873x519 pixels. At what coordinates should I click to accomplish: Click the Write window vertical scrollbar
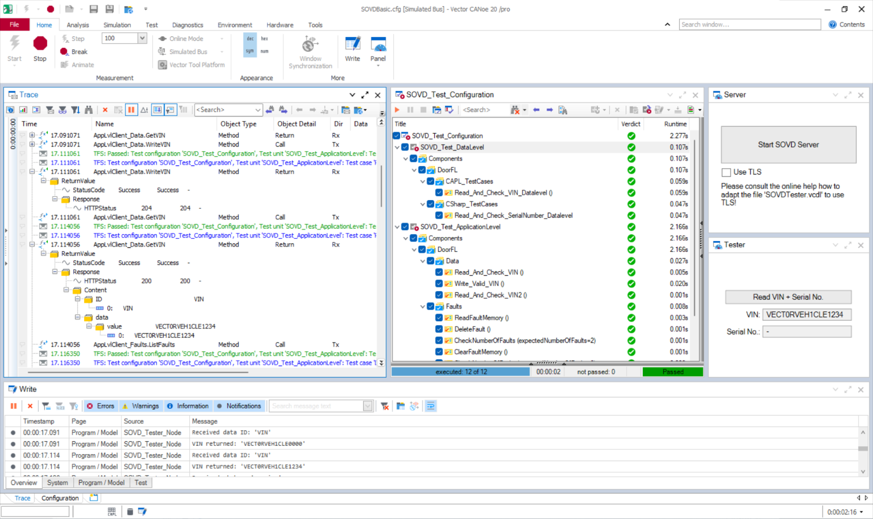click(863, 452)
